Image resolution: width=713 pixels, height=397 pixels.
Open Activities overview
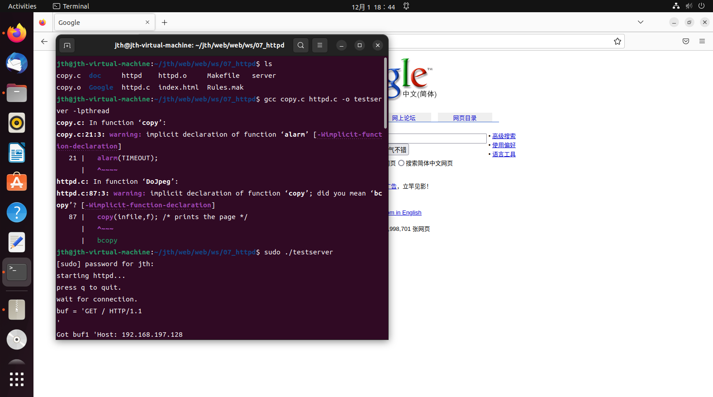pos(22,6)
